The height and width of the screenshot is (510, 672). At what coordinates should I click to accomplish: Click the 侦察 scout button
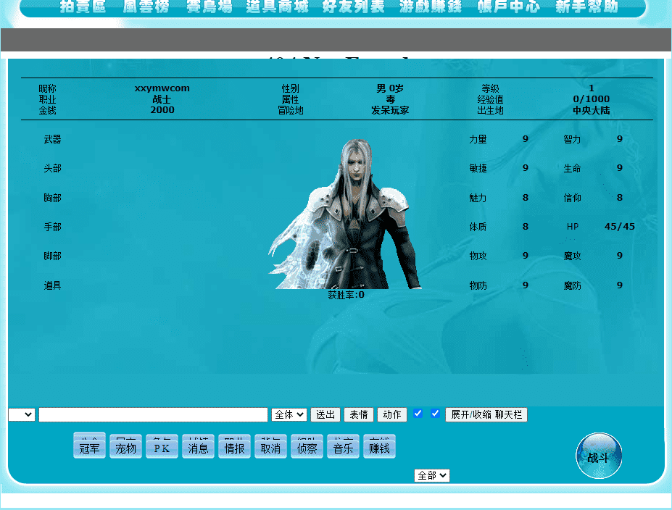pyautogui.click(x=307, y=448)
